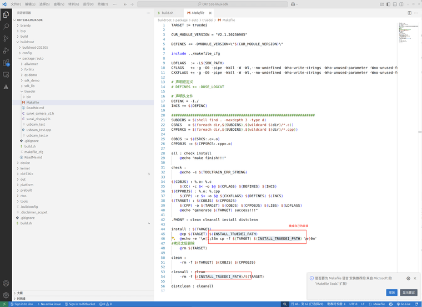
Task: Click the Go Live status button
Action: (x=404, y=304)
